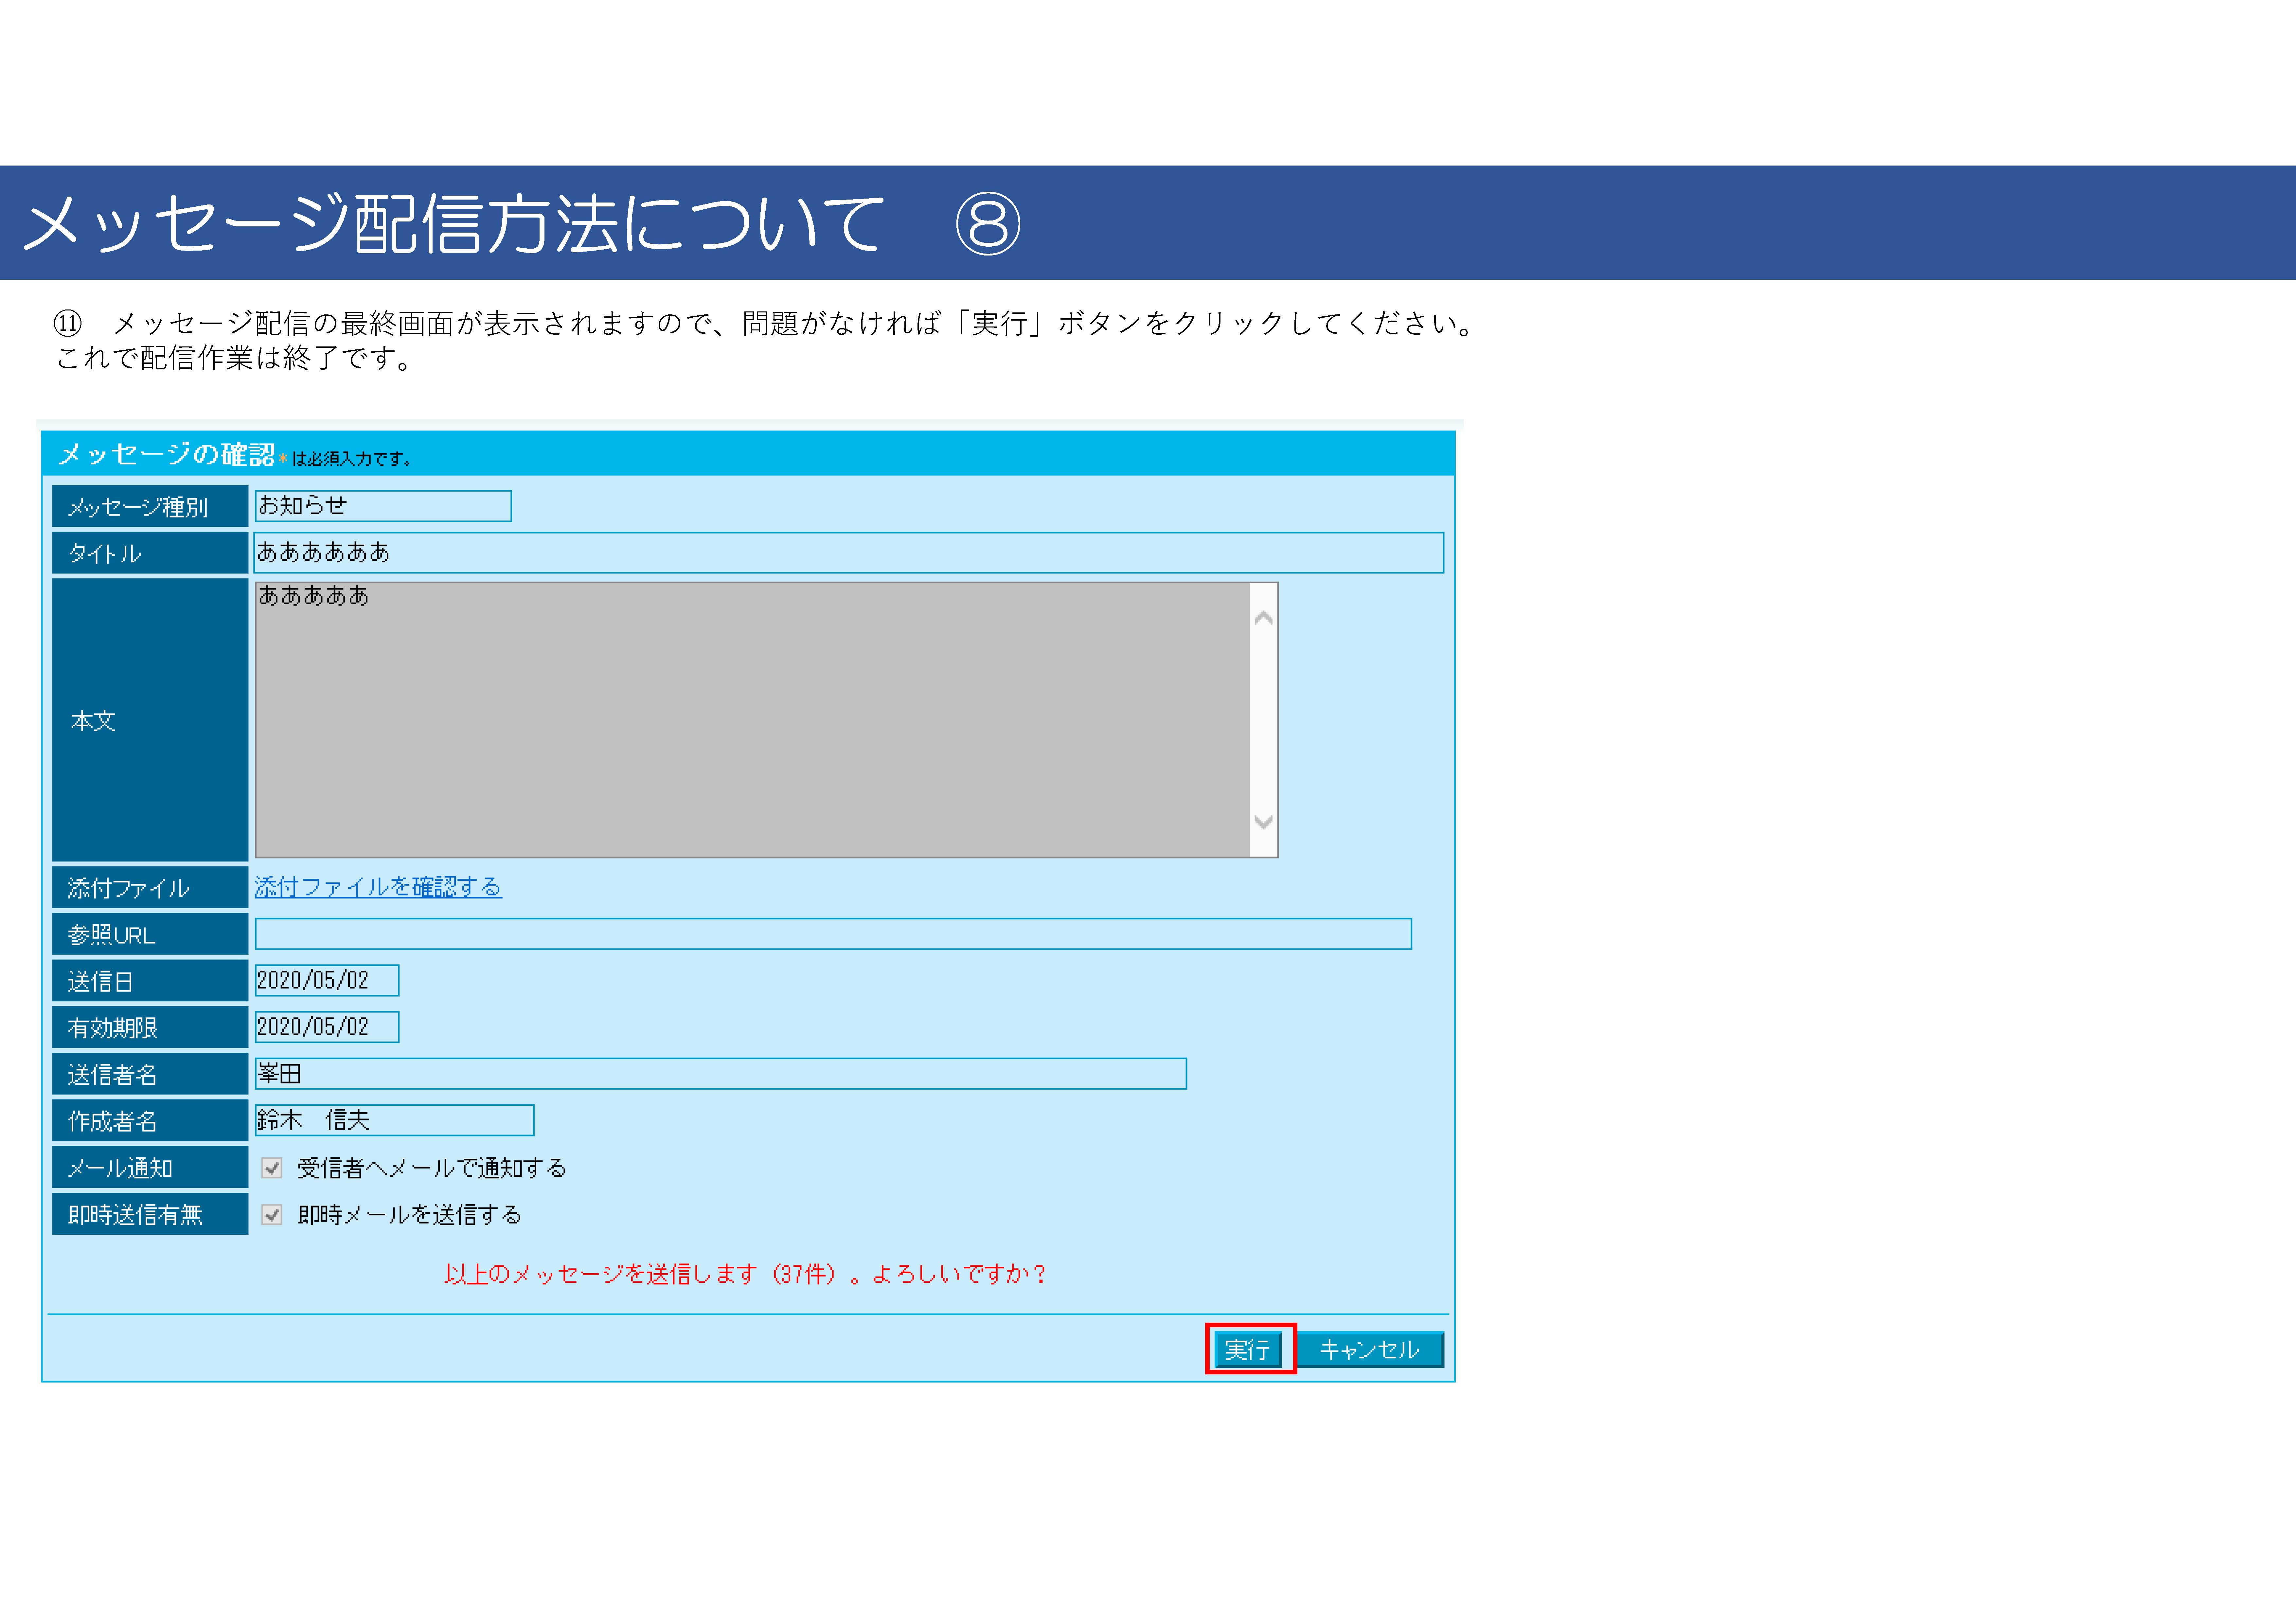The width and height of the screenshot is (2296, 1623).
Task: Click the 送信者名 row label
Action: (x=150, y=1074)
